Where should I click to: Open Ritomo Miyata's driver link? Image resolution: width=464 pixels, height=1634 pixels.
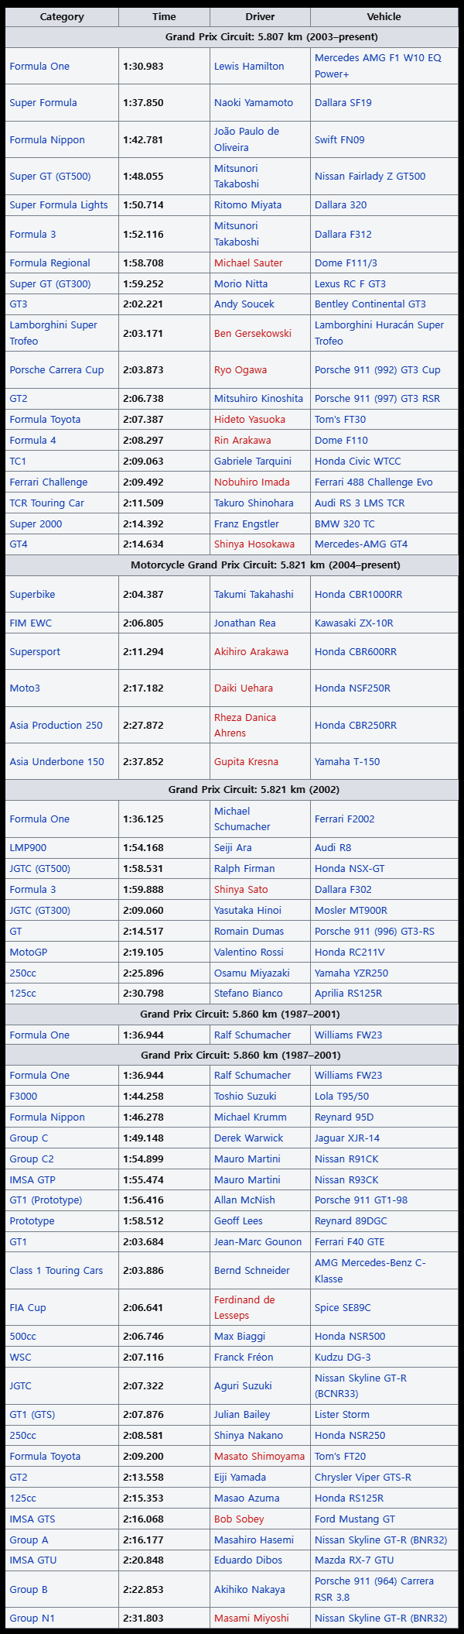point(247,205)
